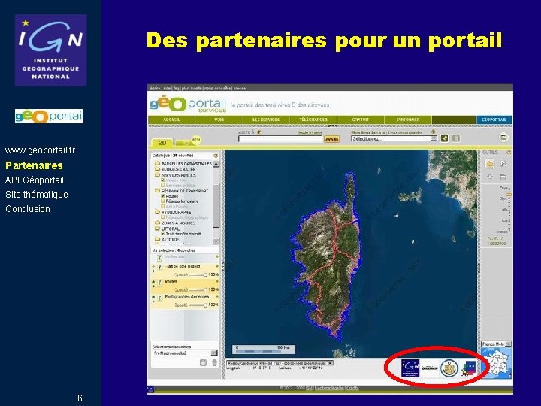Click the Géoportail services header logo

(x=188, y=105)
